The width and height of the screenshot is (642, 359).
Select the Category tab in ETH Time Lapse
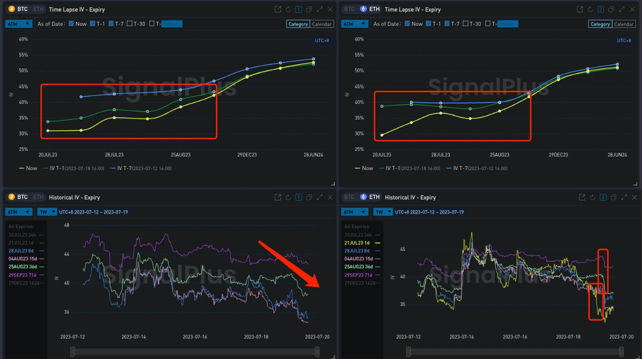[600, 24]
